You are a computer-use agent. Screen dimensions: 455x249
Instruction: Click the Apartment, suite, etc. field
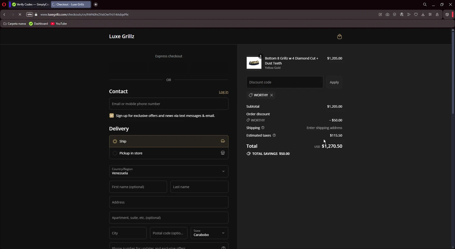(169, 218)
